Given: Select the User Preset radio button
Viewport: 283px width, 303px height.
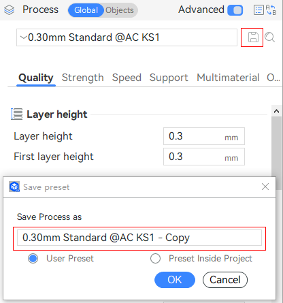Looking at the screenshot, I should click(33, 258).
